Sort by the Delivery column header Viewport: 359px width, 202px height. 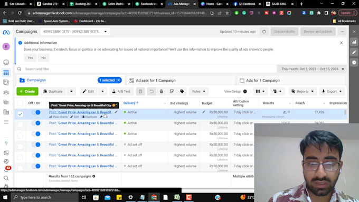(x=131, y=103)
